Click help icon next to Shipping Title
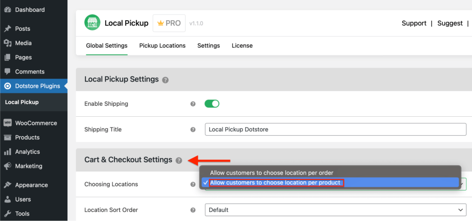 (193, 130)
